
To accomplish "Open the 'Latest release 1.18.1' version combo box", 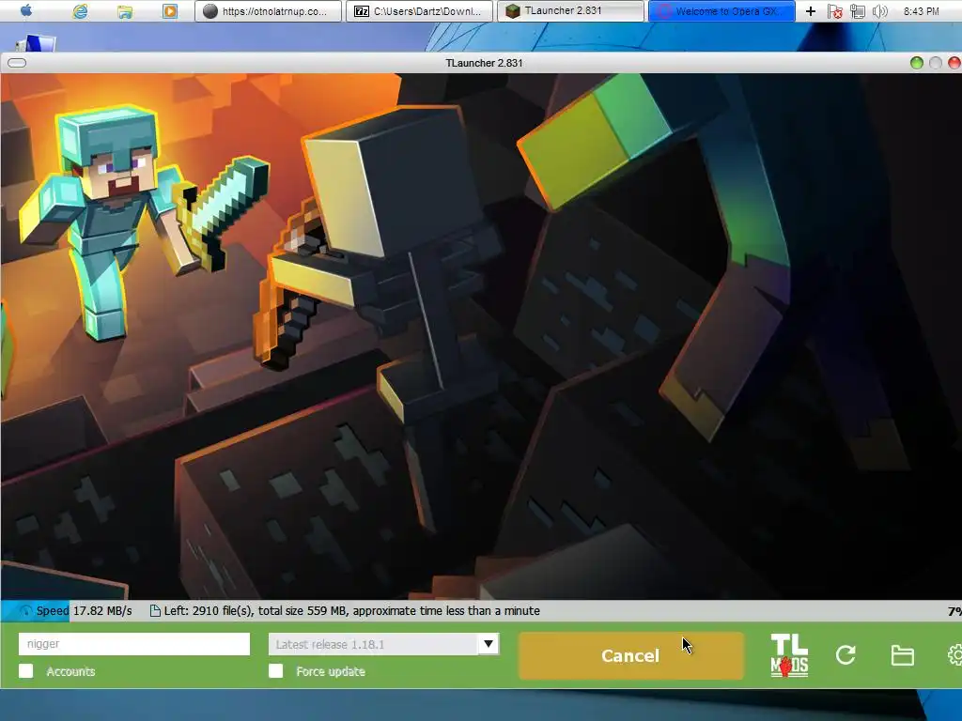I will point(383,644).
